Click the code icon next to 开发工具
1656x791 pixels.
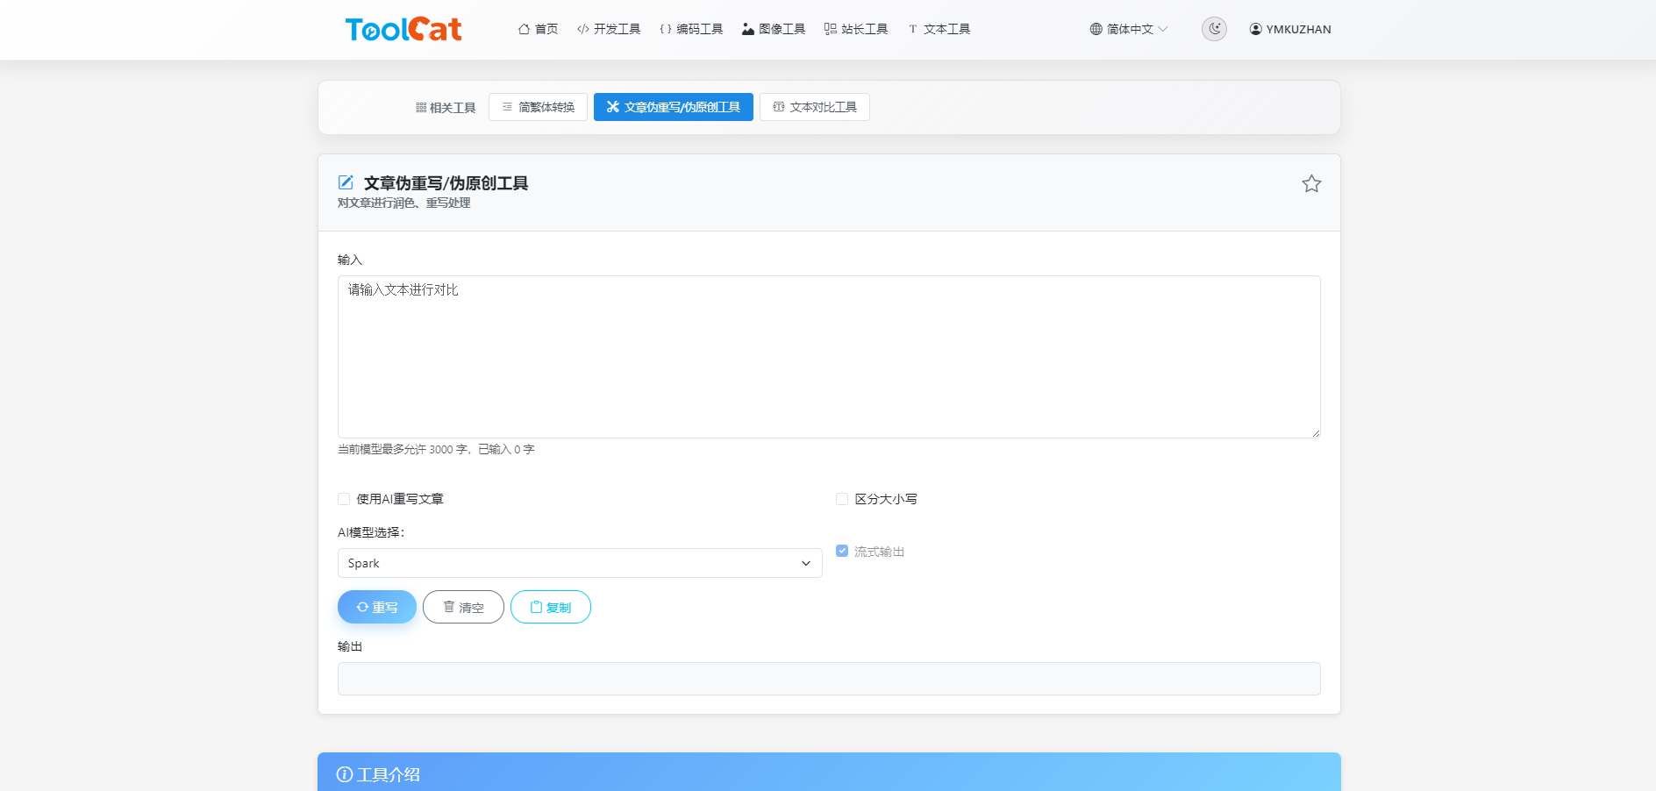click(x=582, y=28)
